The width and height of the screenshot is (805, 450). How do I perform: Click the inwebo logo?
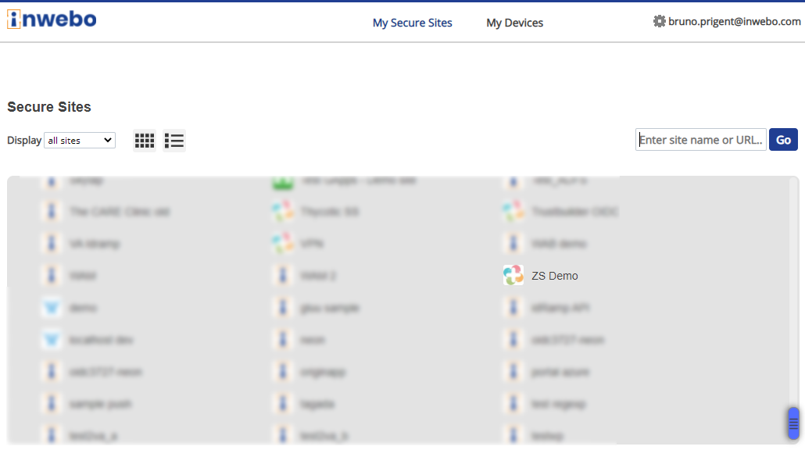[52, 20]
